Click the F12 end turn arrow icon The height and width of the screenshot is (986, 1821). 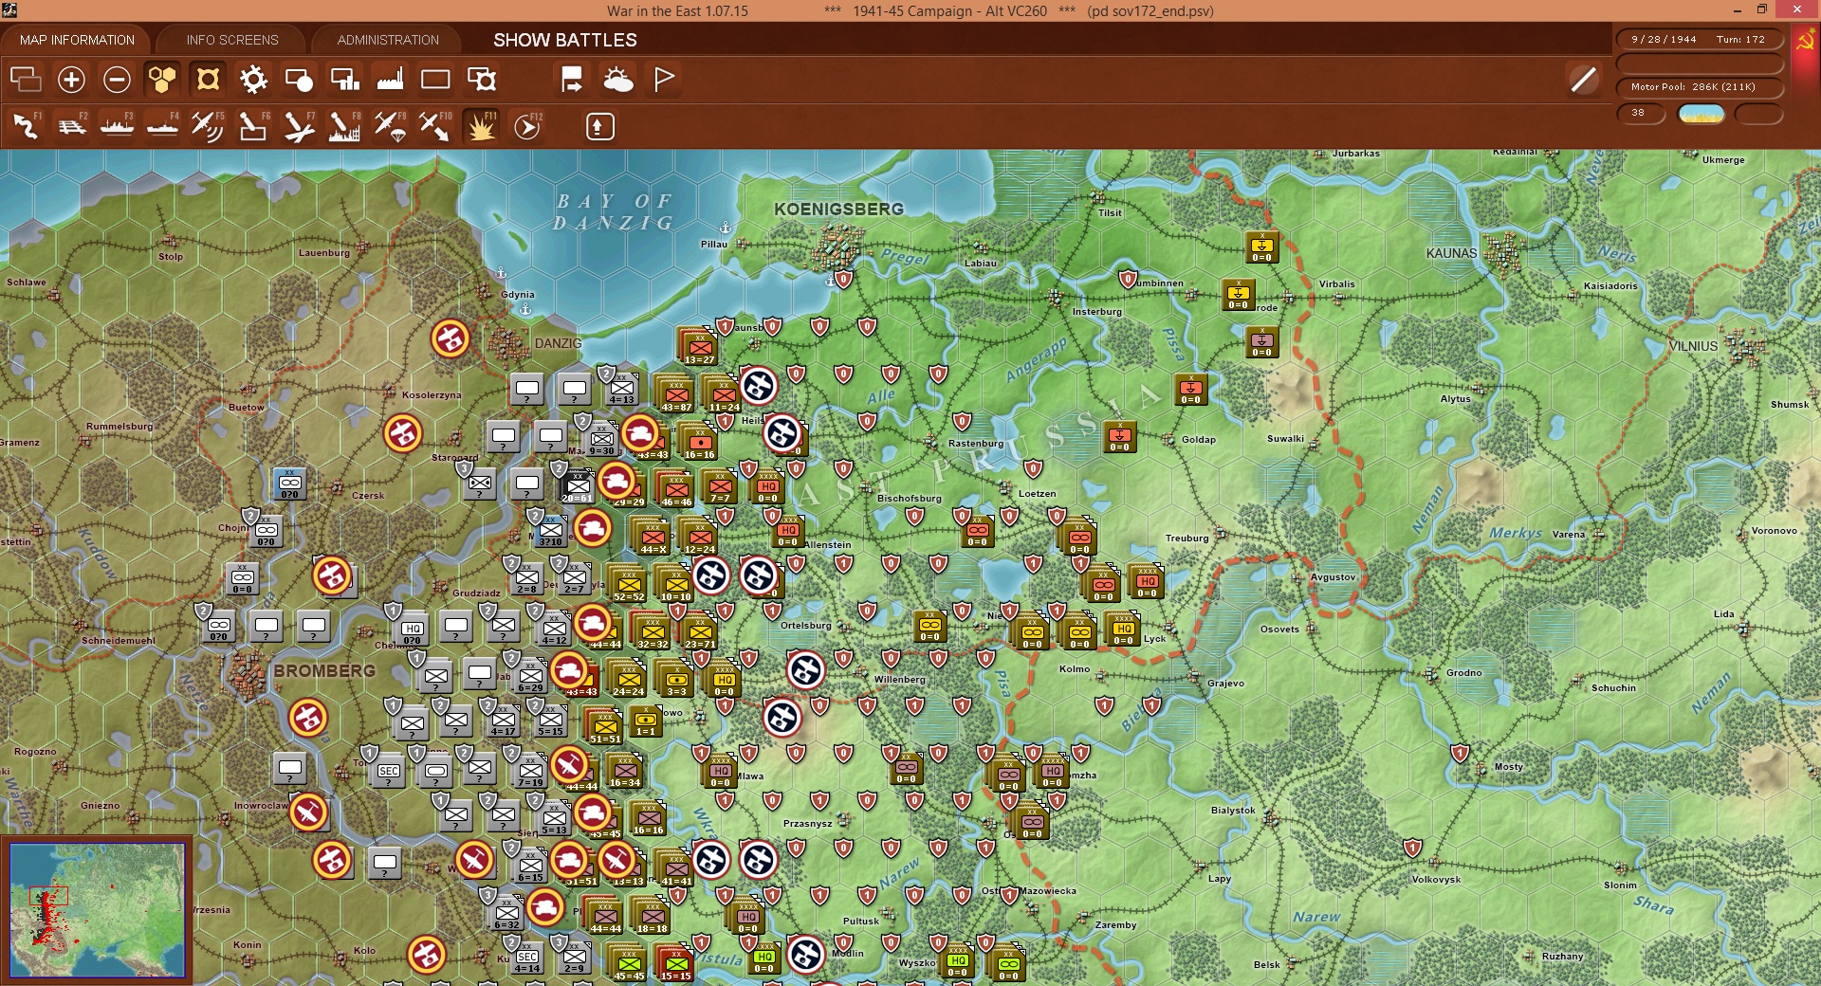pyautogui.click(x=527, y=126)
